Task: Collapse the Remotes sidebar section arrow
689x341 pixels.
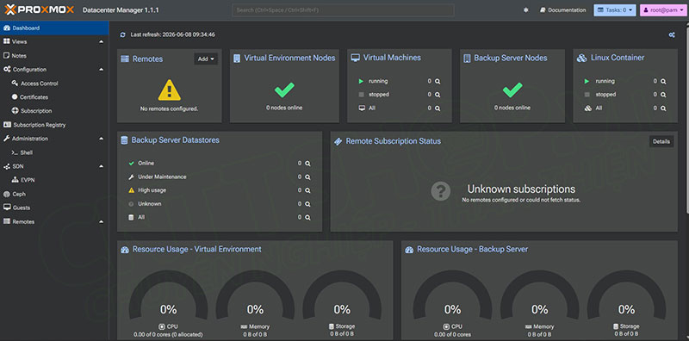Action: pos(102,222)
